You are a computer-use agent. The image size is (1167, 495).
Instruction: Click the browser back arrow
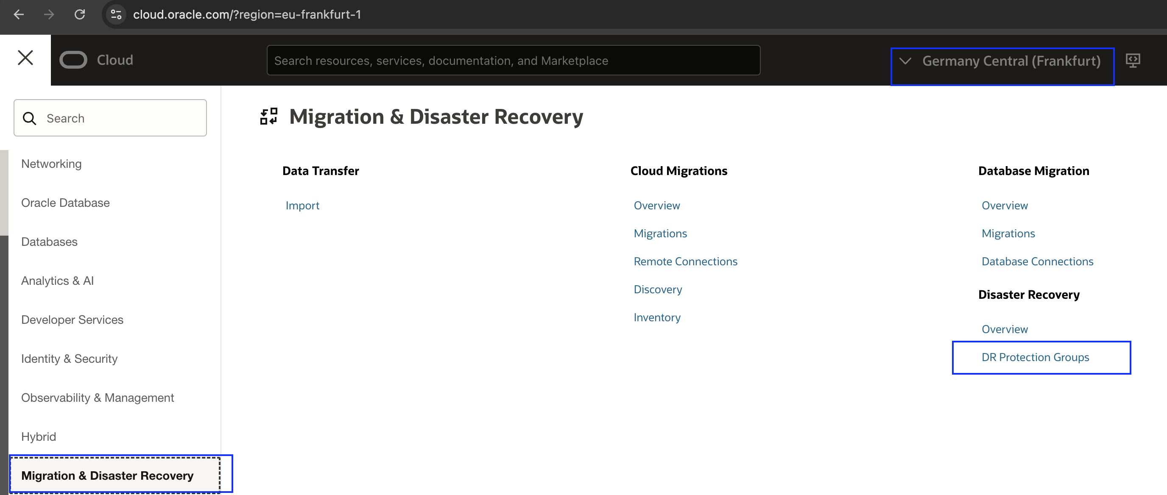(x=19, y=14)
